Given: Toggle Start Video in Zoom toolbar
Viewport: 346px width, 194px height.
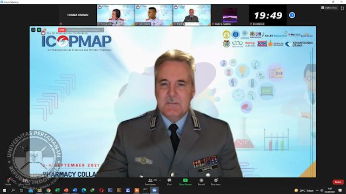Looking at the screenshot, I should 25,182.
